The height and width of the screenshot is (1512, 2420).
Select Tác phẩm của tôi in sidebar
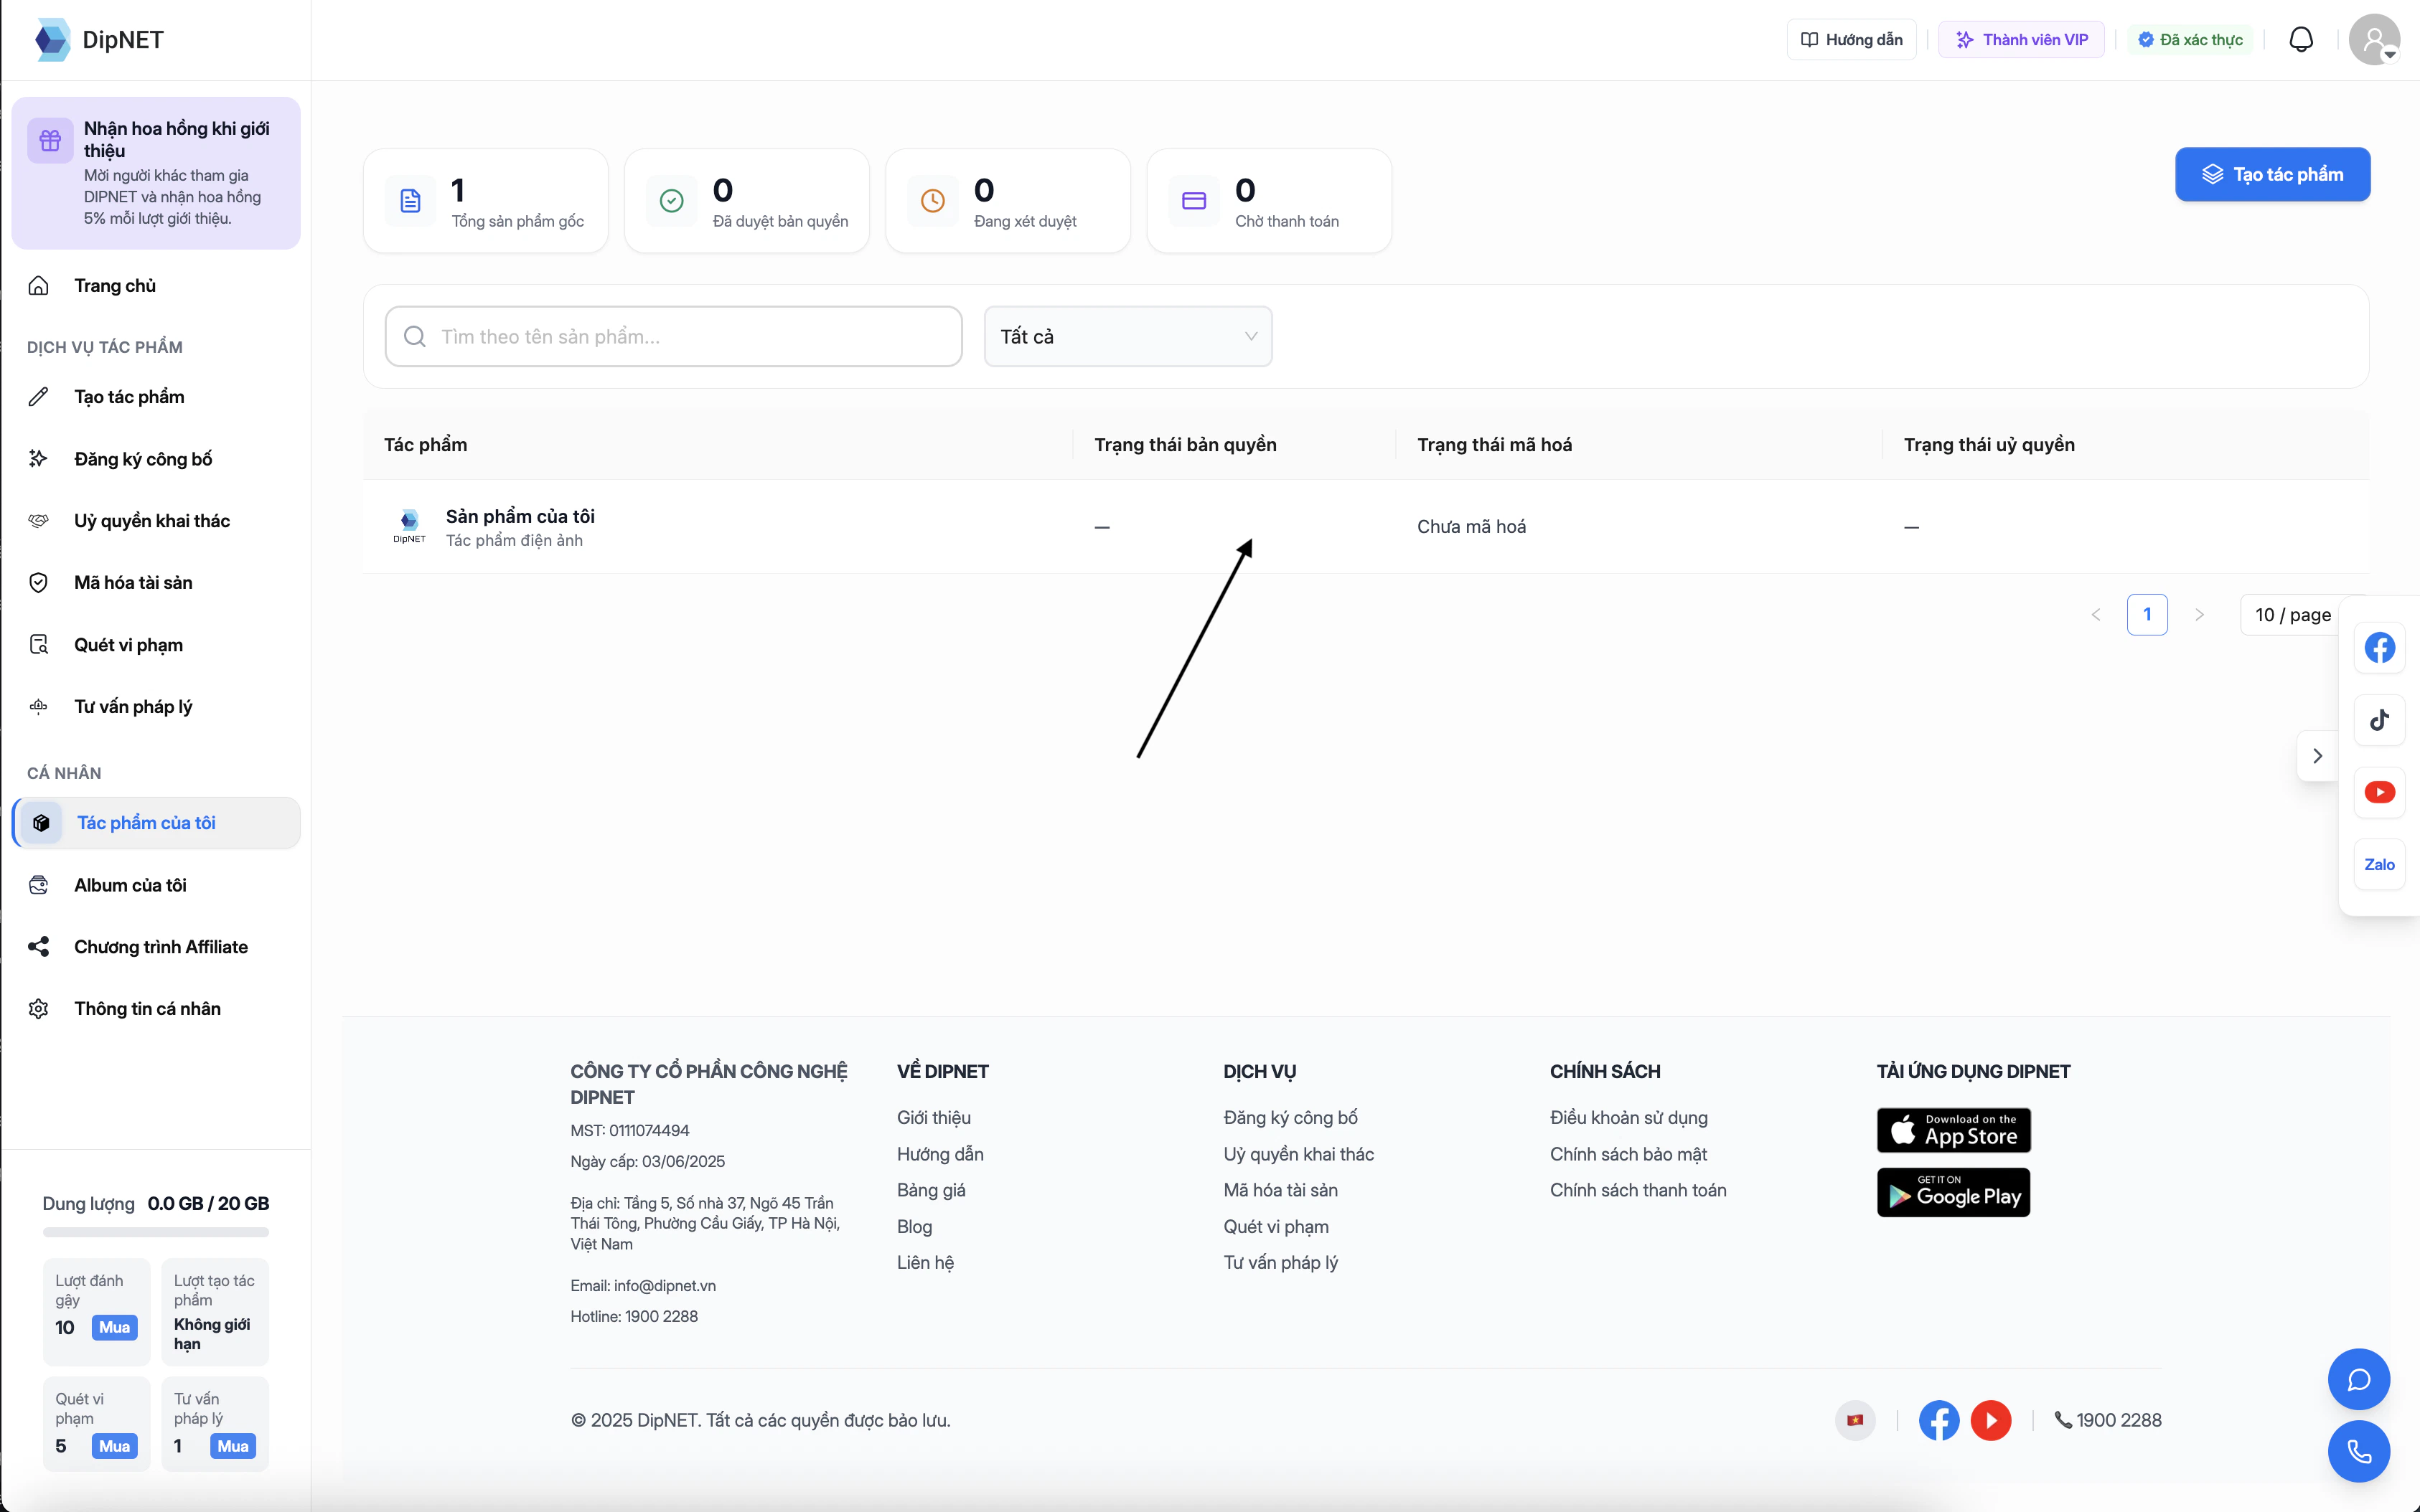pos(156,823)
